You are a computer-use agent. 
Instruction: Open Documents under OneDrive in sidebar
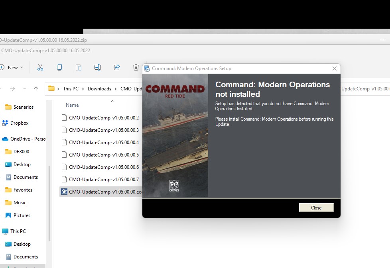coord(26,177)
